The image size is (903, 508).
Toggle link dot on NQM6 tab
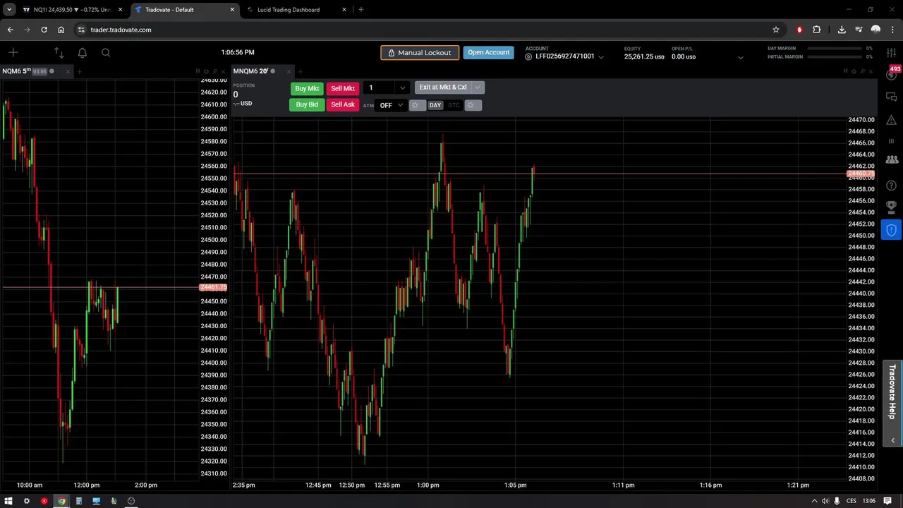(51, 71)
